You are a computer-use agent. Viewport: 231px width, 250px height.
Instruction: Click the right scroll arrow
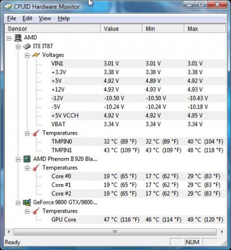[222, 231]
